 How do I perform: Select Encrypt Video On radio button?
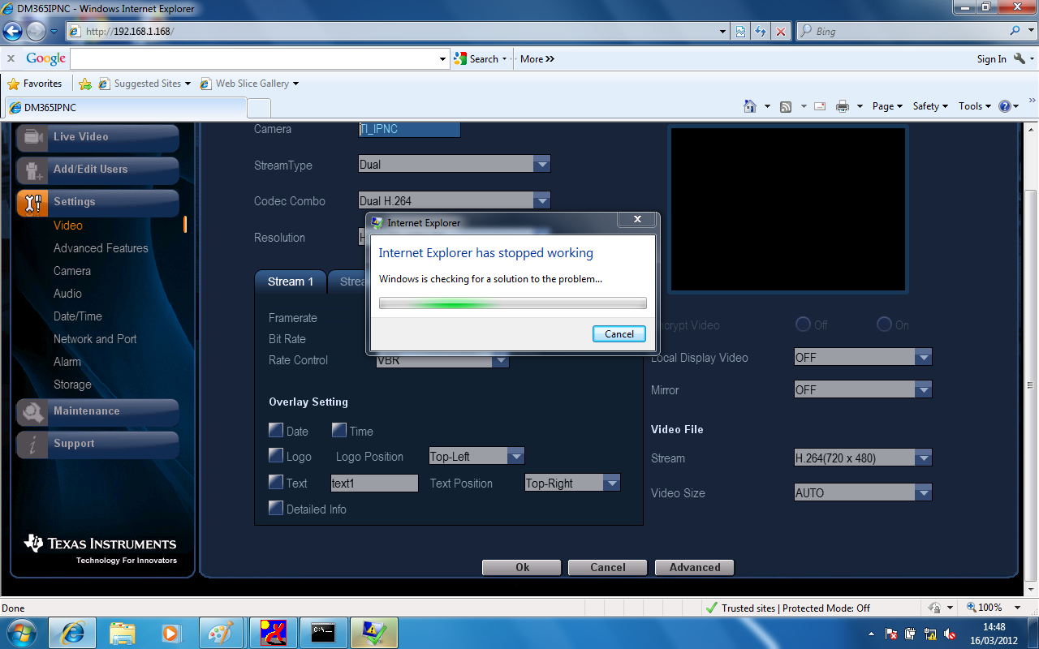tap(884, 324)
